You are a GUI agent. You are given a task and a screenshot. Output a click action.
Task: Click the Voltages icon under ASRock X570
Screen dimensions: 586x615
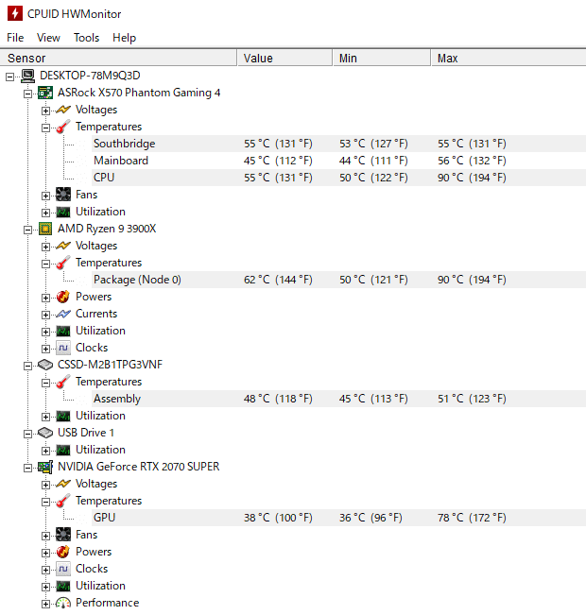(x=63, y=110)
